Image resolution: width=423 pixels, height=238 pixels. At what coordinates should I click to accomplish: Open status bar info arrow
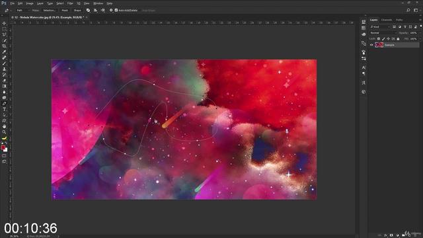[58, 236]
